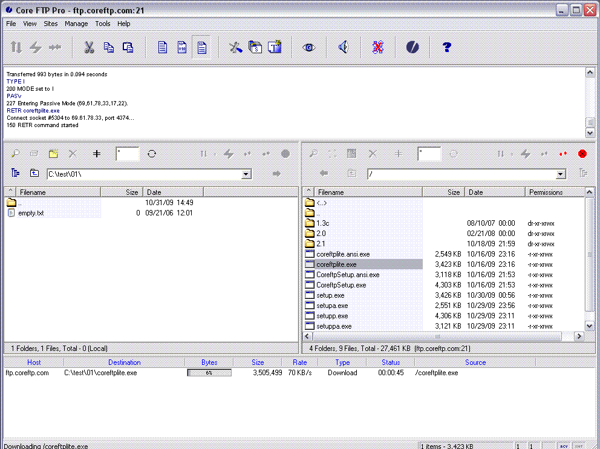600x449 pixels.
Task: Click the sound notification speaker icon
Action: pos(342,47)
